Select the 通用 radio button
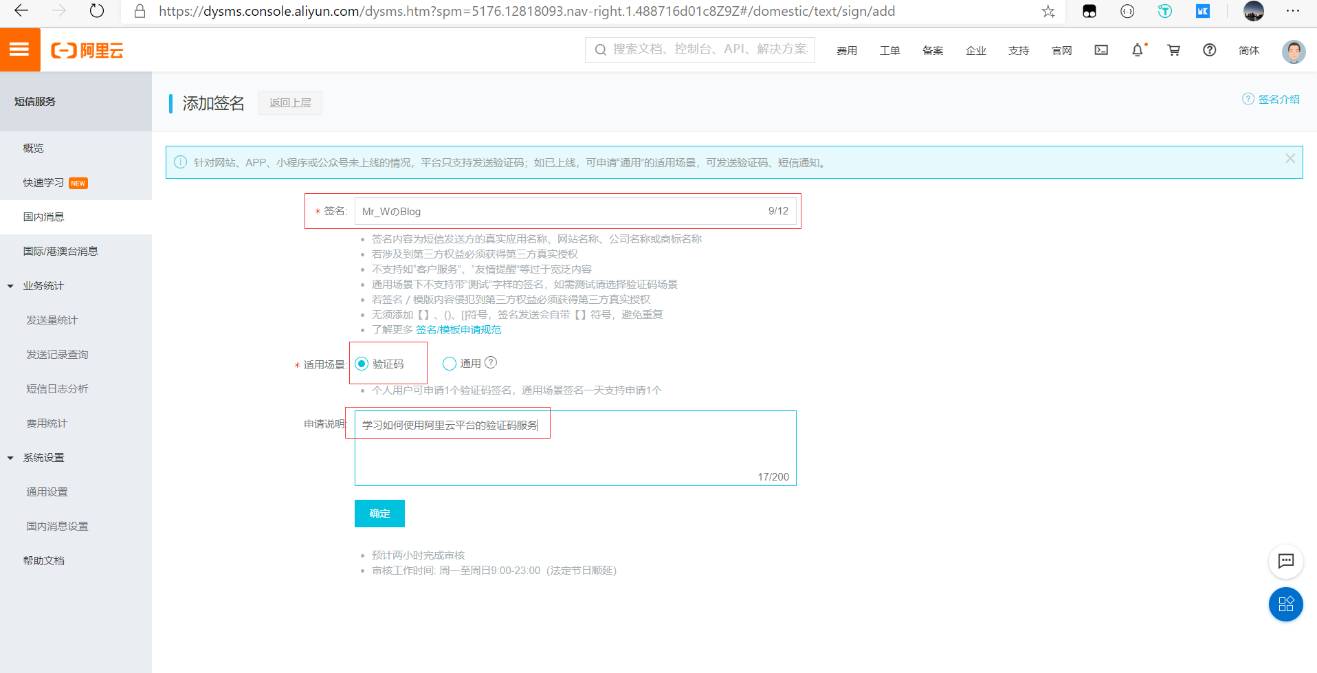Viewport: 1317px width, 673px height. 450,364
